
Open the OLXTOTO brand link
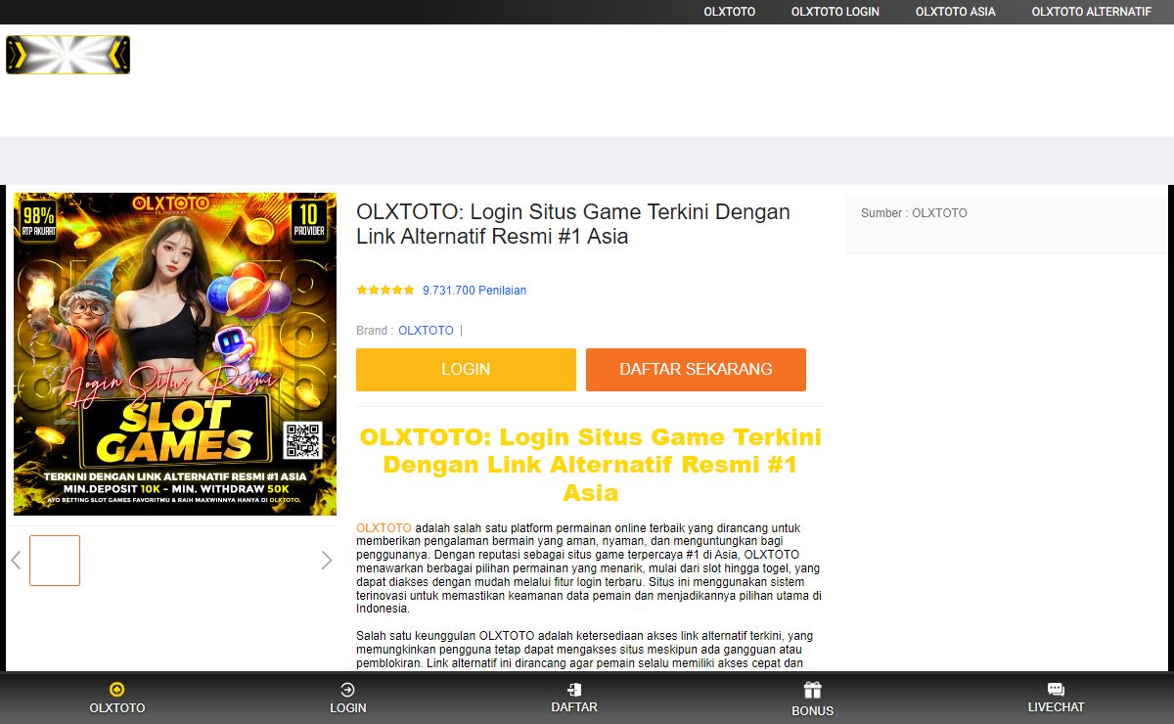tap(426, 331)
